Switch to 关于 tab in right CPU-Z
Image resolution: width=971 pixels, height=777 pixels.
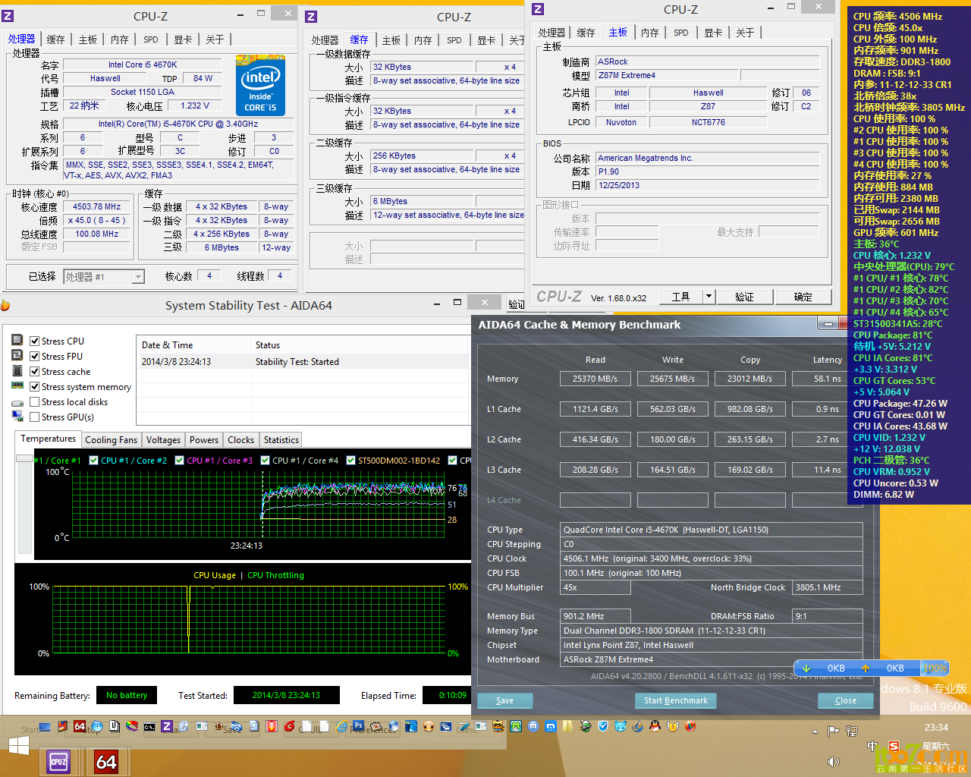(745, 33)
